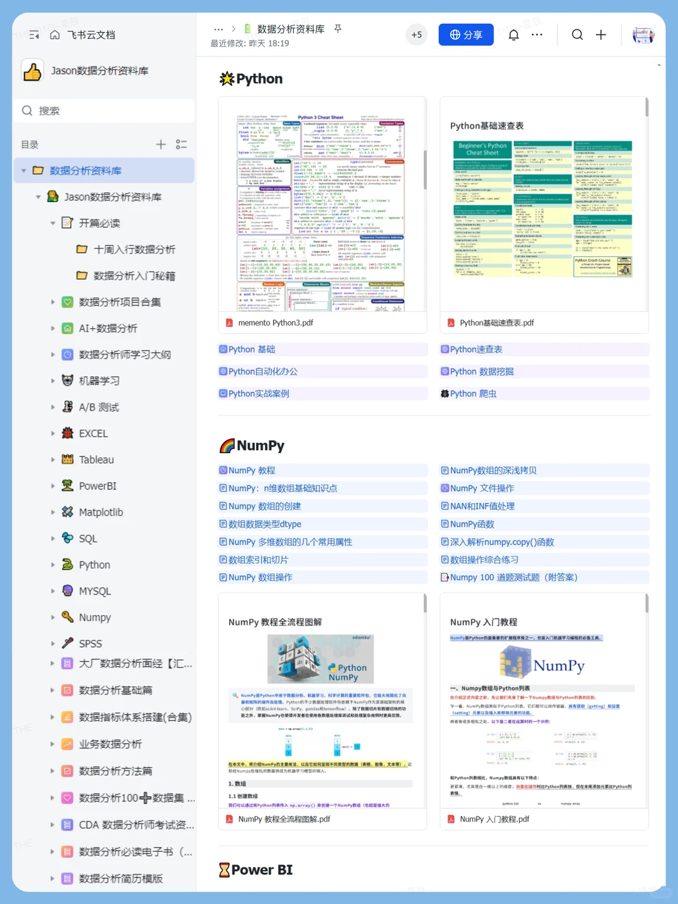Viewport: 678px width, 904px height.
Task: Expand the 机器学习 node
Action: [53, 381]
